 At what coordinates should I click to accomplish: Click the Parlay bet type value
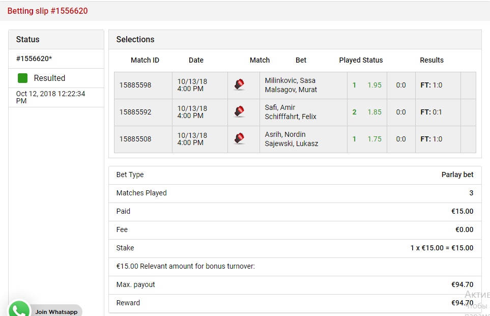457,175
